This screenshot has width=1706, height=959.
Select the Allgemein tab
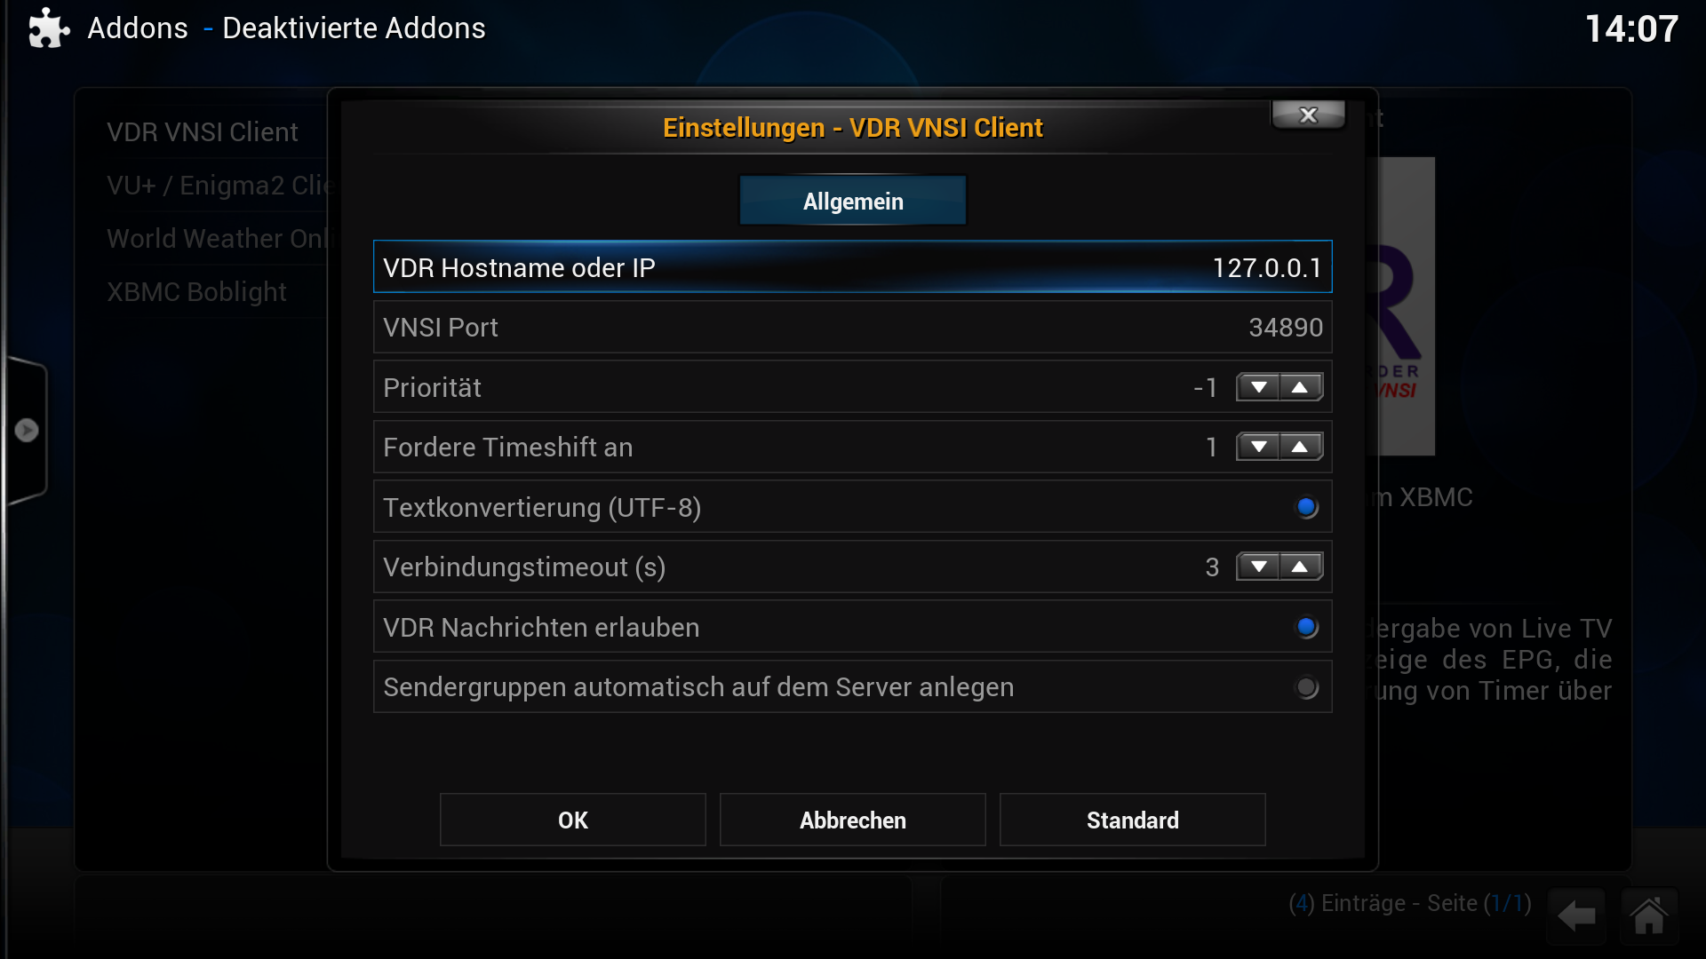(853, 201)
